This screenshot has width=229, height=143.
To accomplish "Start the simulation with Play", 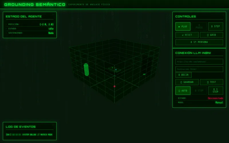I will pos(183,26).
